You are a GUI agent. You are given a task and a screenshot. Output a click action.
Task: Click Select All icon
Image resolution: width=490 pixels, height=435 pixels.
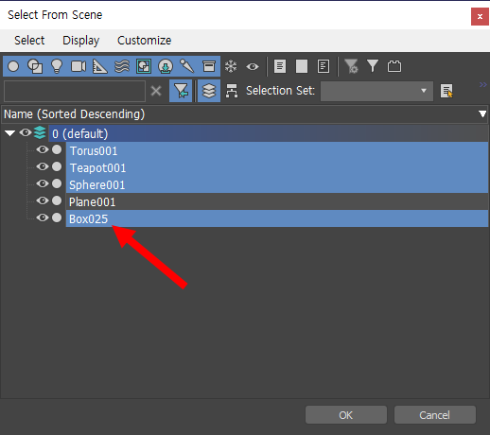tap(280, 66)
